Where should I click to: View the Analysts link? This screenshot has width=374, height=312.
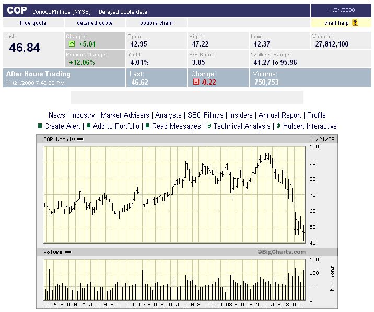168,115
